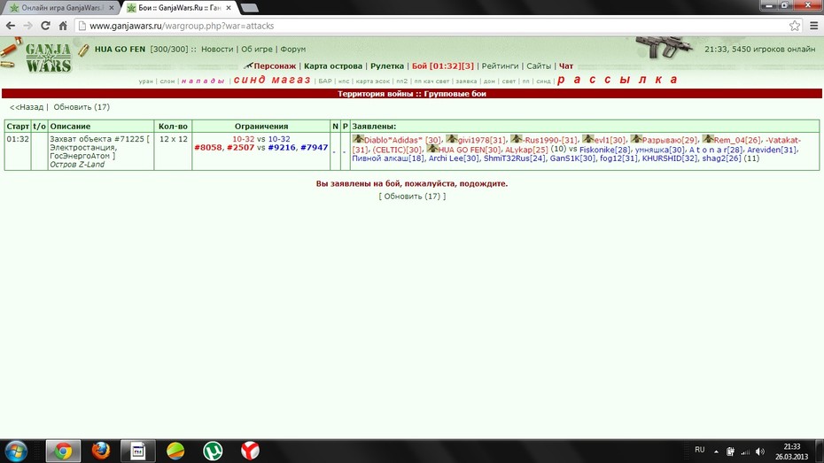Open player Archi Lee[30] profile

pos(454,158)
